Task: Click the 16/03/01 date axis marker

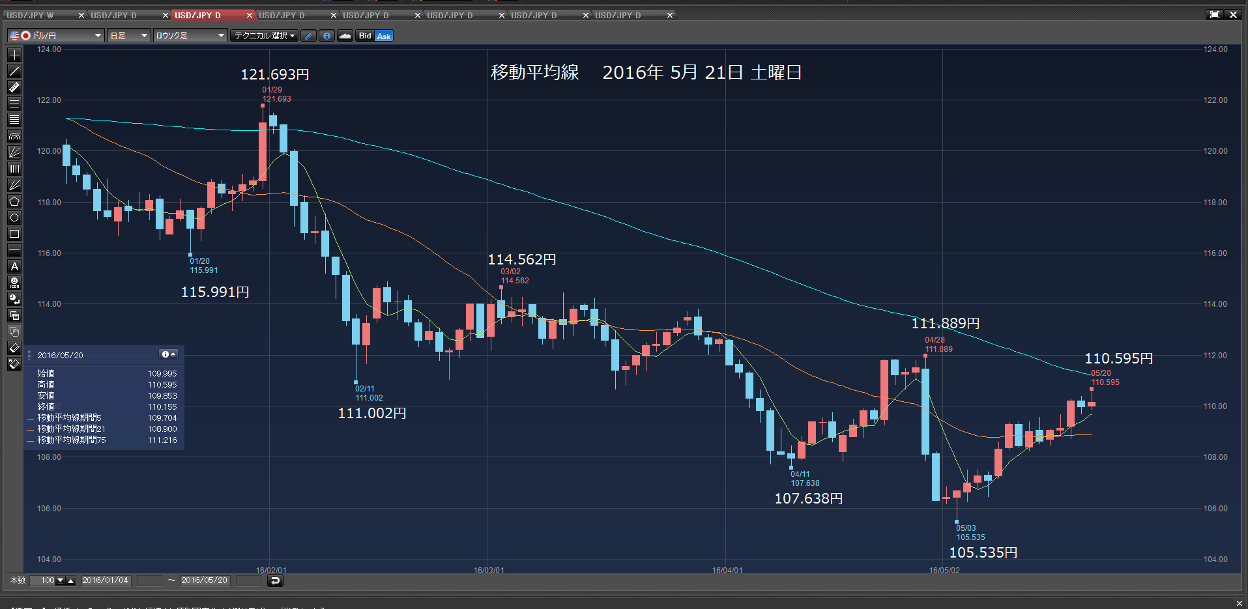Action: point(489,571)
